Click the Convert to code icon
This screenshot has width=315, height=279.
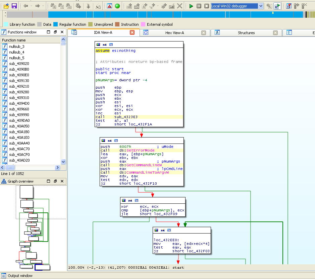click(x=129, y=6)
